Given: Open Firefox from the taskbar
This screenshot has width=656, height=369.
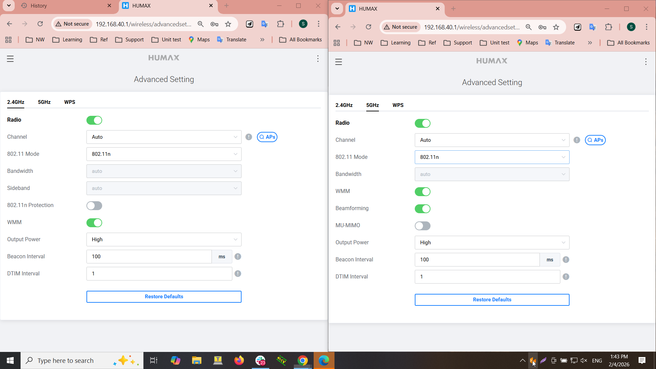Looking at the screenshot, I should tap(239, 360).
